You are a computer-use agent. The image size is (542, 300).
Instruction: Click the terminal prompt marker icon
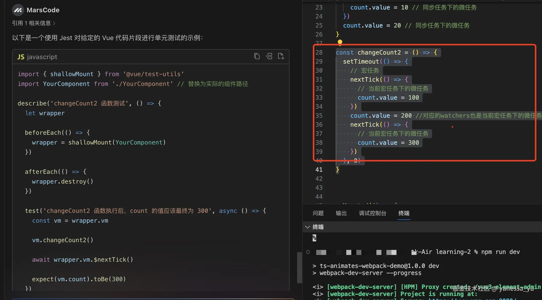tap(314, 238)
